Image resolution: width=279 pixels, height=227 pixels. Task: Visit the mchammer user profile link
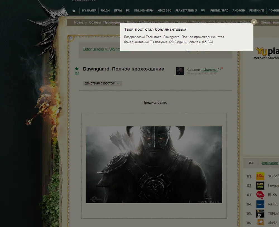click(x=209, y=70)
